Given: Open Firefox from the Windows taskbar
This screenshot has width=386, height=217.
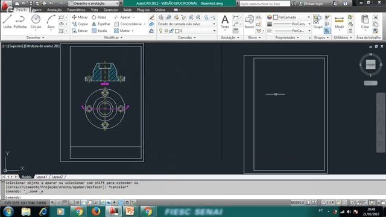Looking at the screenshot, I should [x=96, y=212].
